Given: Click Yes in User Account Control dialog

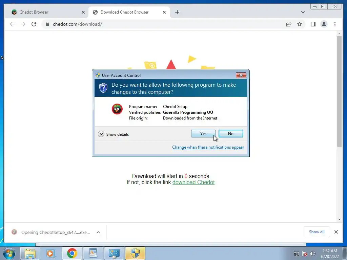Looking at the screenshot, I should 203,133.
